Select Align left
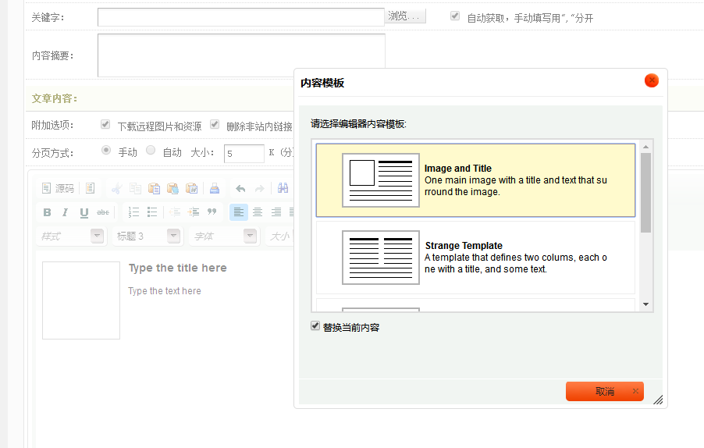This screenshot has height=448, width=704. pyautogui.click(x=238, y=212)
